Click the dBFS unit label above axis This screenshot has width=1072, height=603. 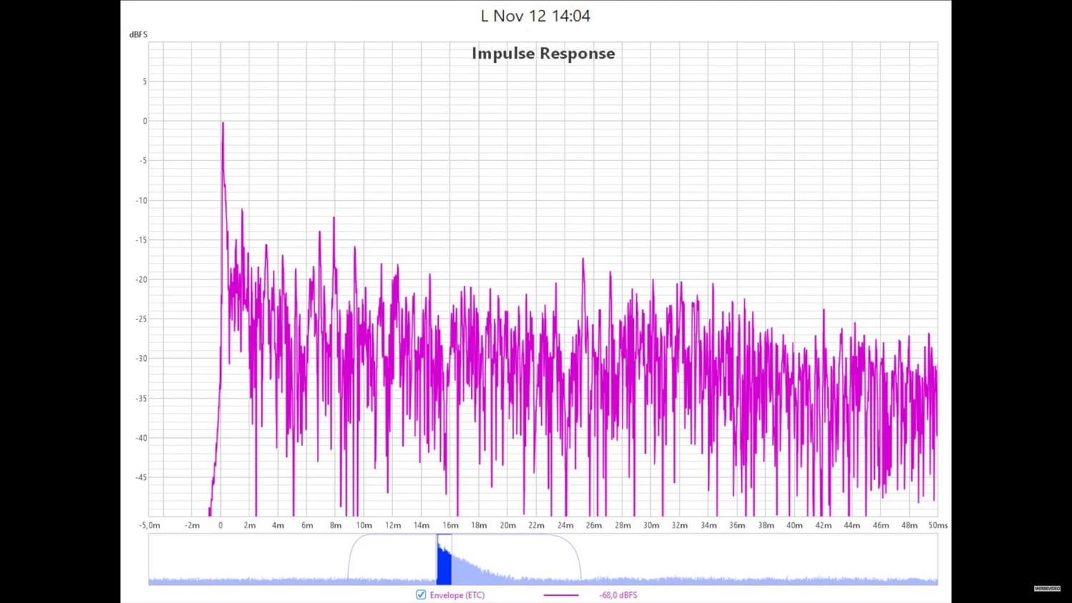click(138, 34)
